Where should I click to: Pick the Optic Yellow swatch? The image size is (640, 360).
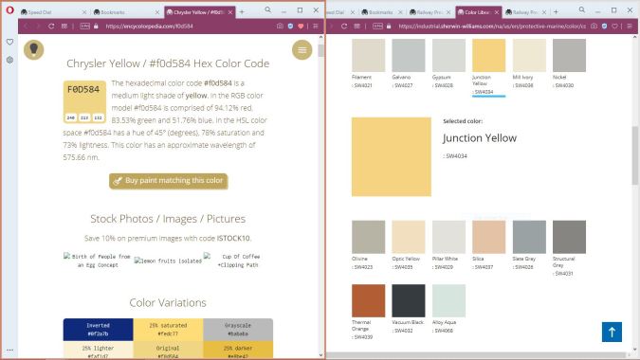(x=408, y=237)
